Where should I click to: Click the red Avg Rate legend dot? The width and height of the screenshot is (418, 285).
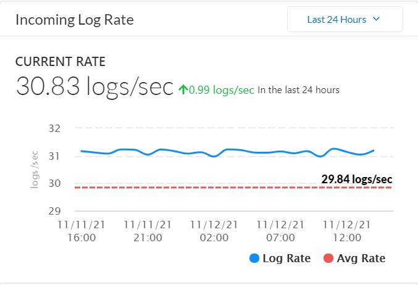pyautogui.click(x=328, y=258)
